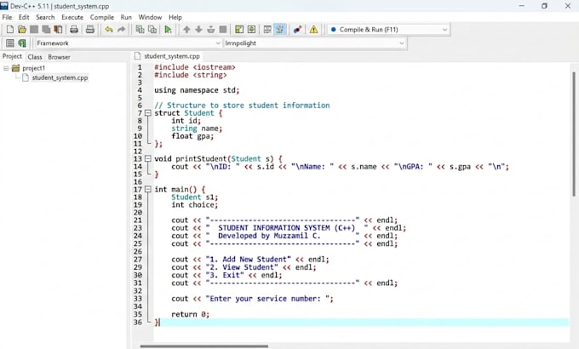Open the Execute menu
This screenshot has width=579, height=349.
(72, 17)
